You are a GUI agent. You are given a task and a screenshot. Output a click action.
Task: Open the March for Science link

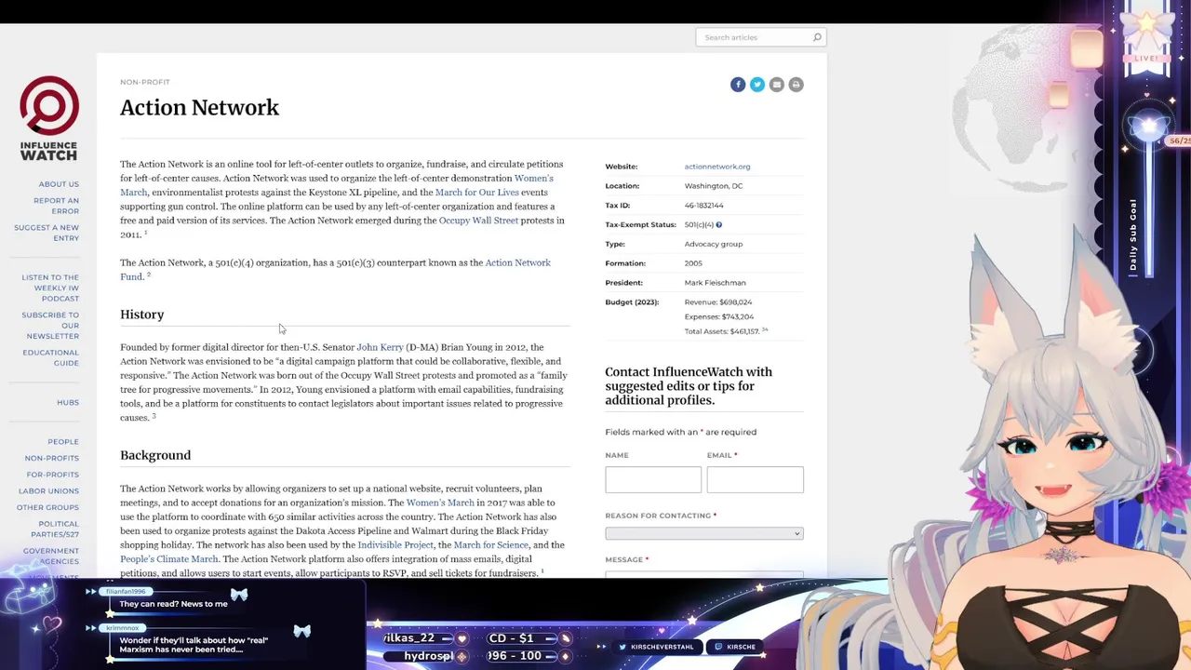tap(490, 544)
